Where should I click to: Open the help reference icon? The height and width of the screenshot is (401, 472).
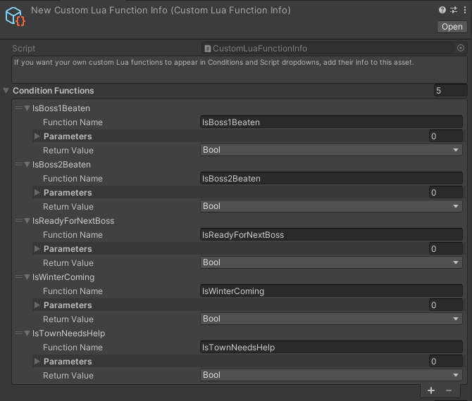click(x=442, y=10)
